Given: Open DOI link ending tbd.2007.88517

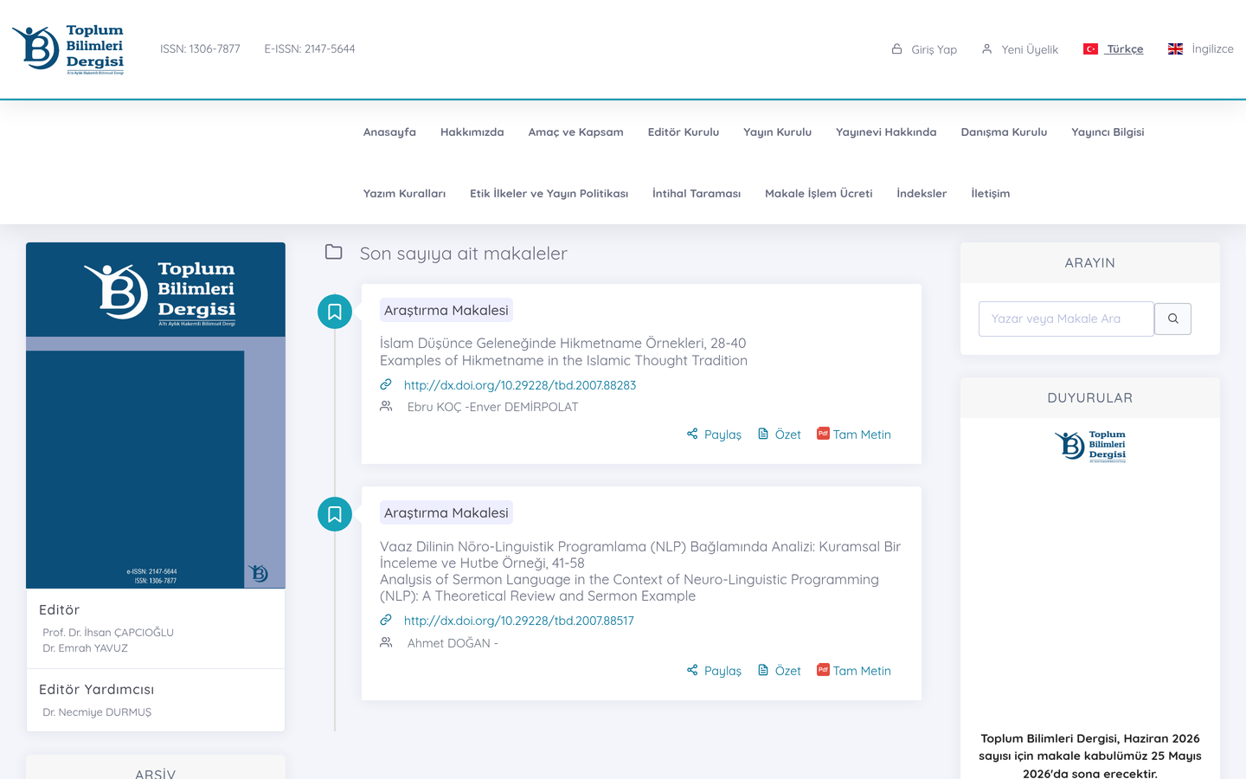Looking at the screenshot, I should 519,621.
